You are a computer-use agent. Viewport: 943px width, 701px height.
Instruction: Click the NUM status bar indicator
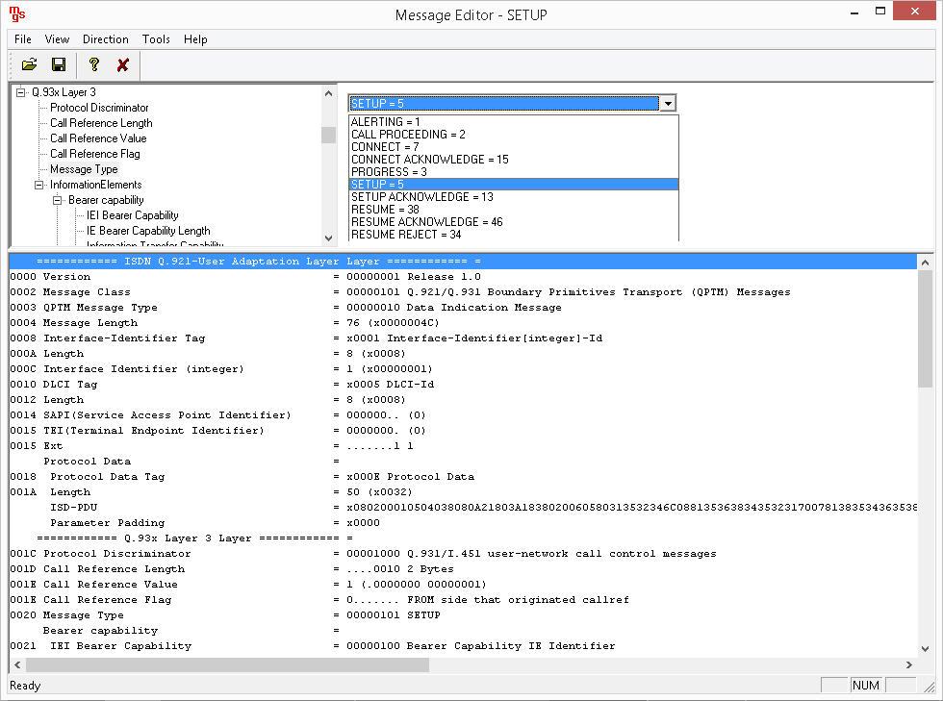[866, 686]
